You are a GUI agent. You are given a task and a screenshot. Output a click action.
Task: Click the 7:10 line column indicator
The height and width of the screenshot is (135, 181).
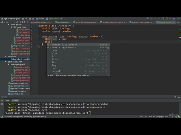tap(141, 117)
